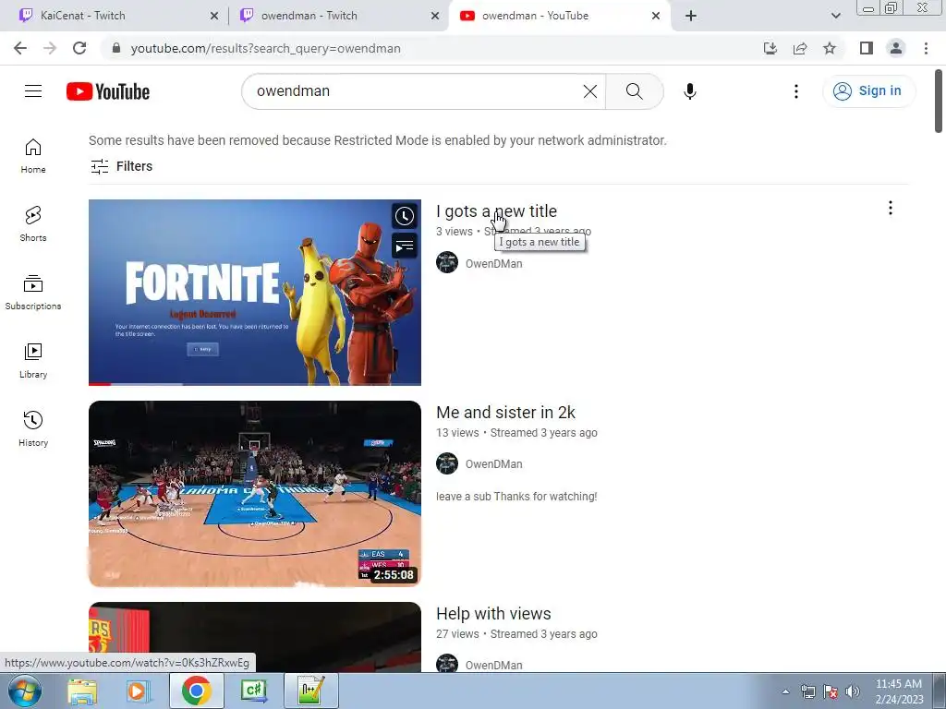View site information padlock
The image size is (946, 709).
pyautogui.click(x=116, y=48)
